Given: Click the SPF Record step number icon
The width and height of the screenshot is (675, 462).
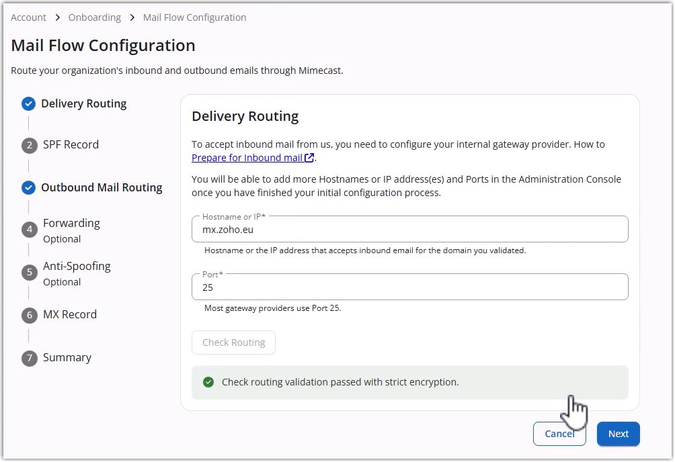Looking at the screenshot, I should (x=28, y=145).
